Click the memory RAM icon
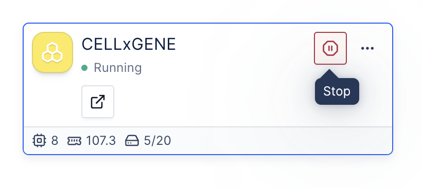The width and height of the screenshot is (422, 188). point(74,141)
